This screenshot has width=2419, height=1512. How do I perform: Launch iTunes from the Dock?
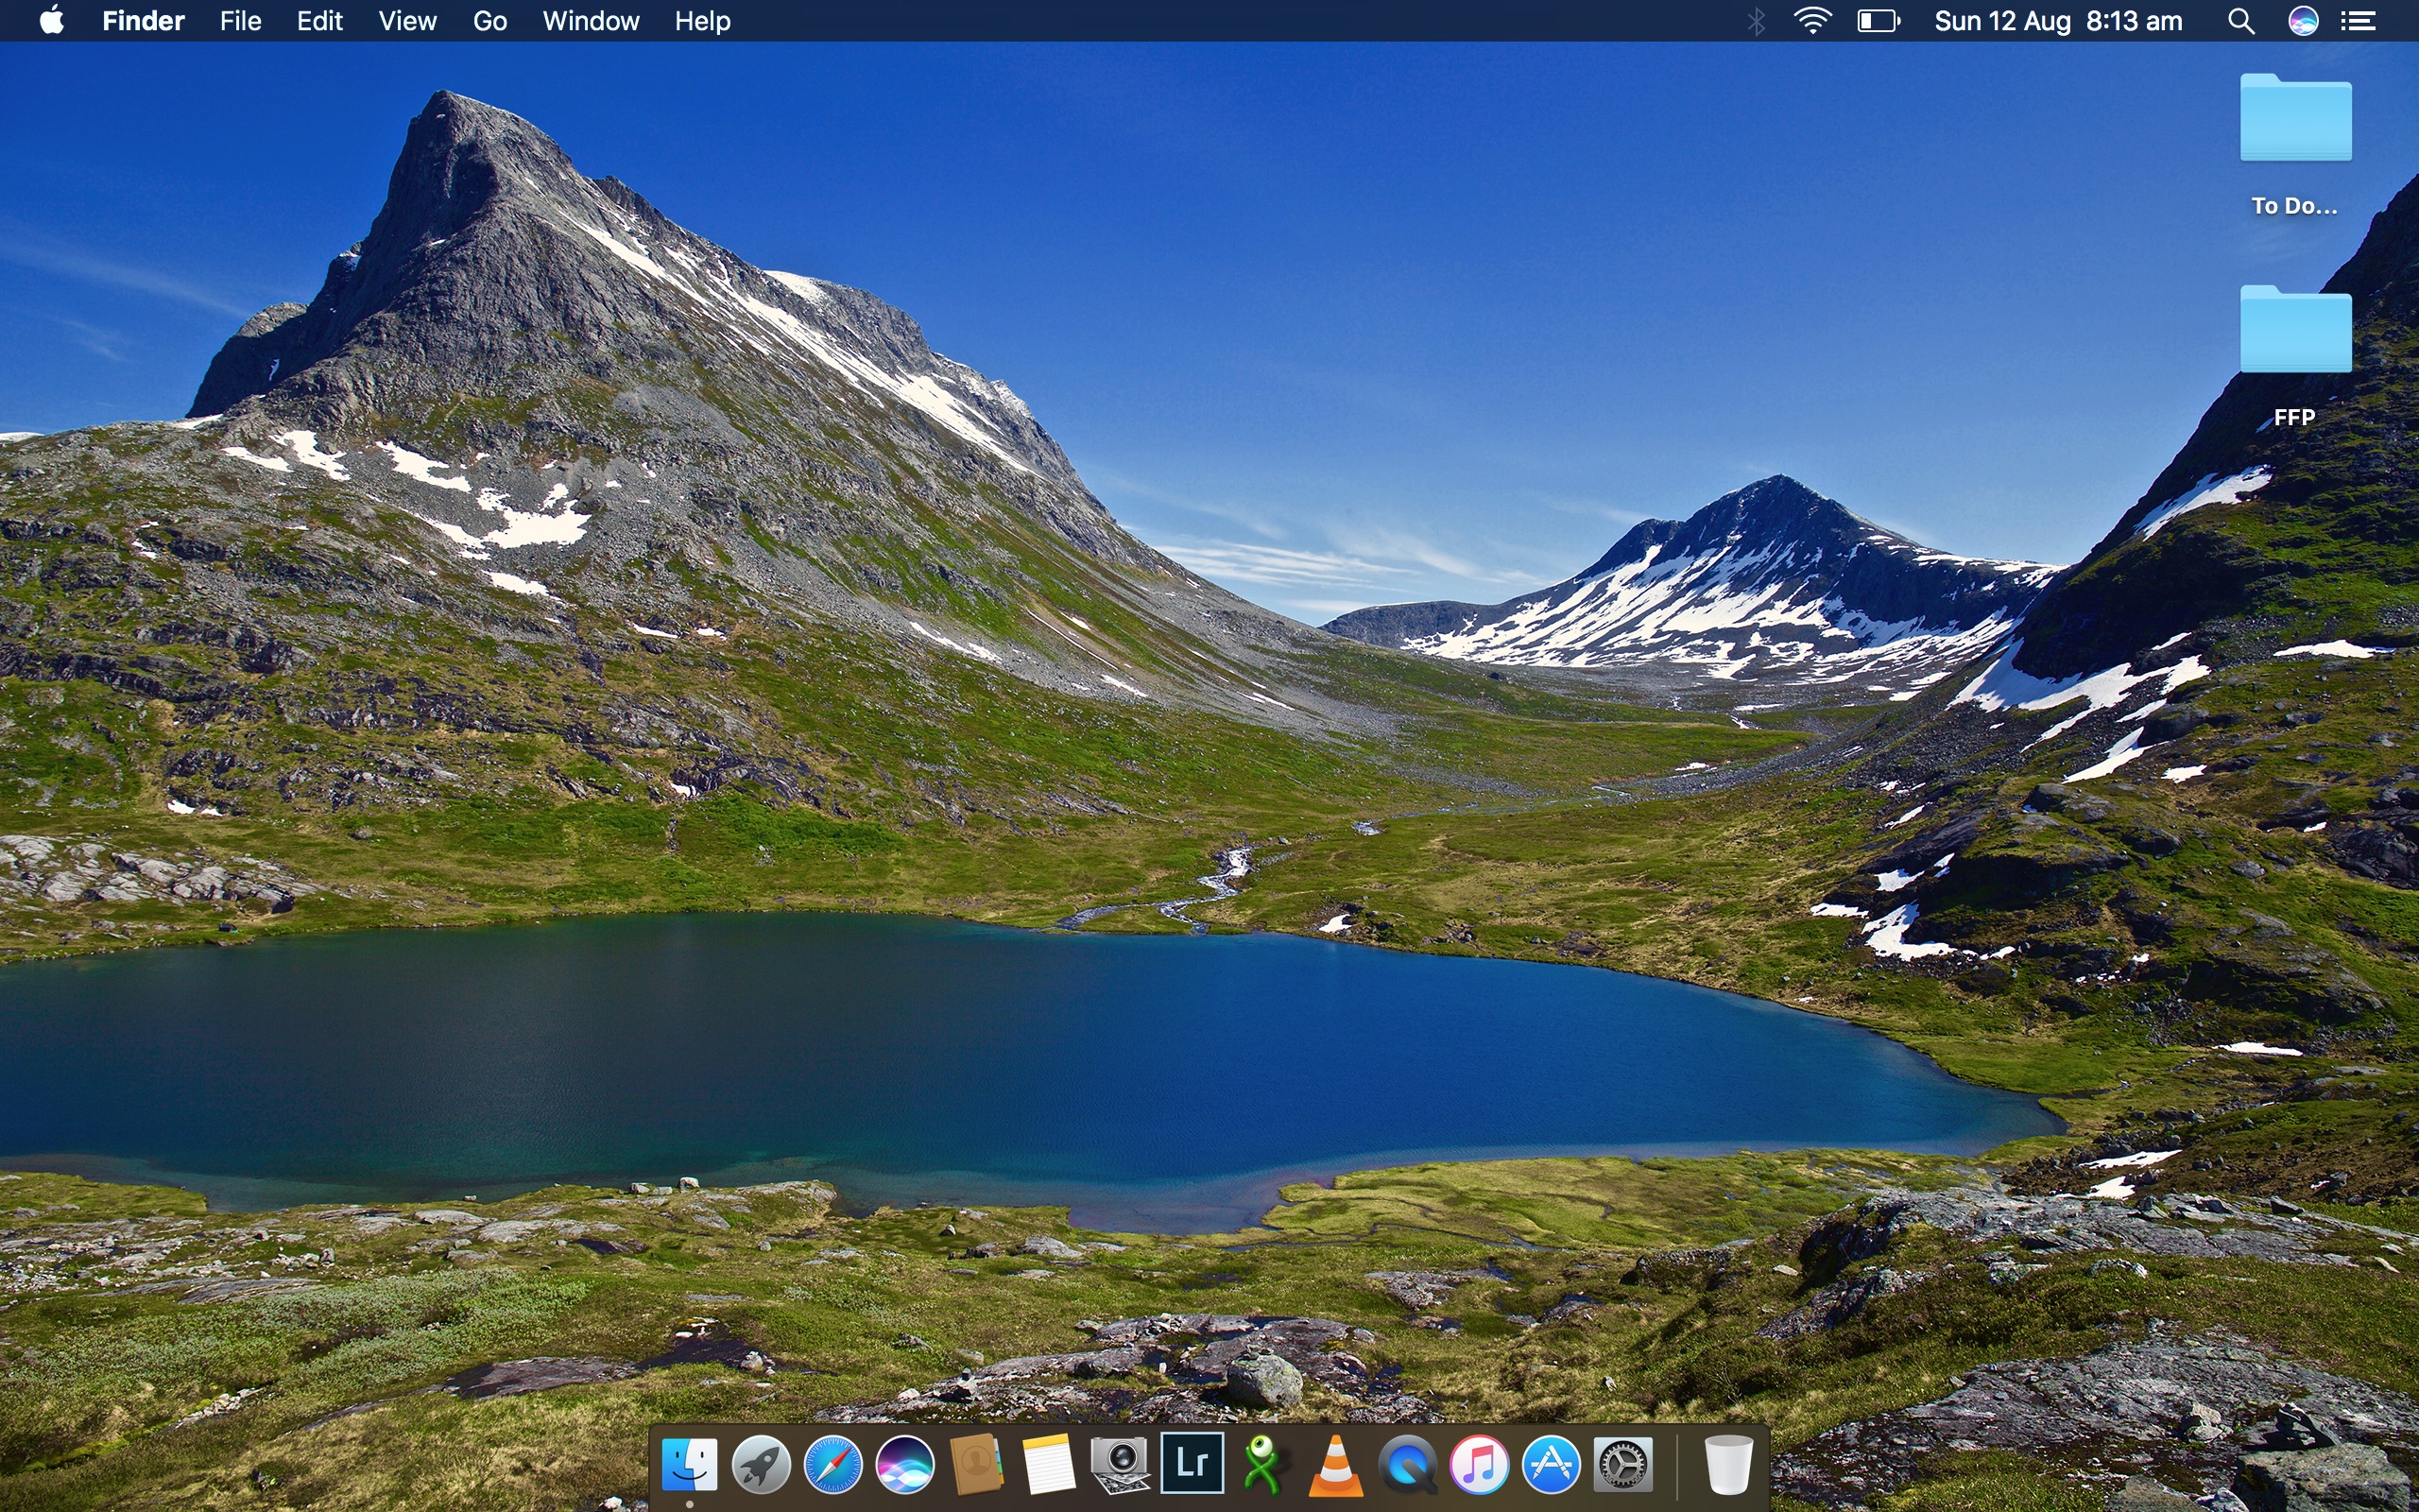pyautogui.click(x=1480, y=1465)
